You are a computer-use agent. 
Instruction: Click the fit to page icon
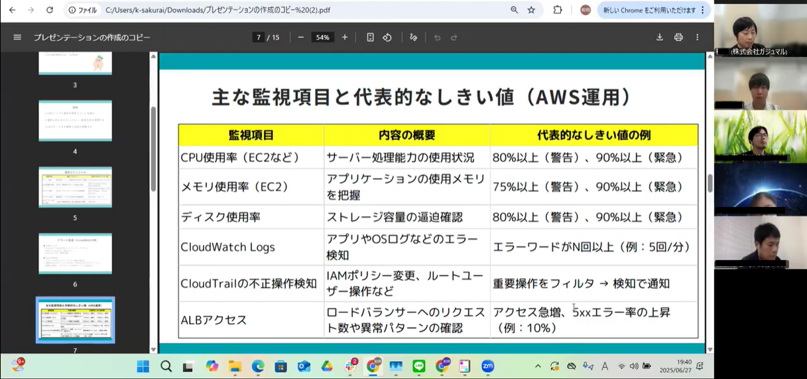[370, 37]
